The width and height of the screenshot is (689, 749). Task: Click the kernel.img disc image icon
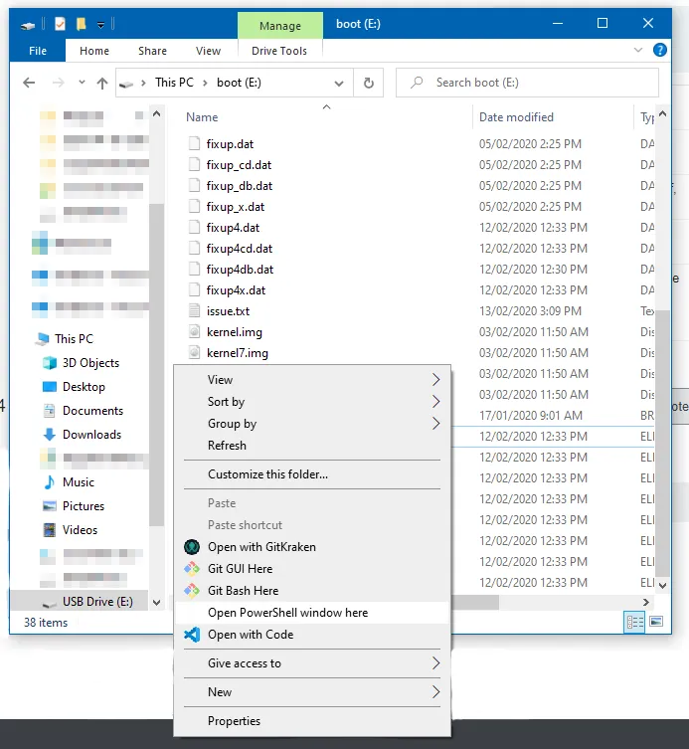coord(194,332)
